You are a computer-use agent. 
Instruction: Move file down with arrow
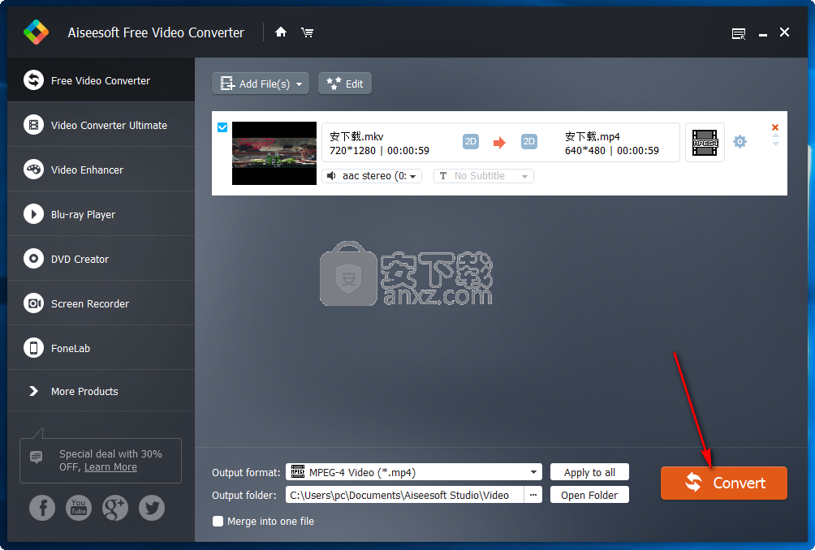775,144
